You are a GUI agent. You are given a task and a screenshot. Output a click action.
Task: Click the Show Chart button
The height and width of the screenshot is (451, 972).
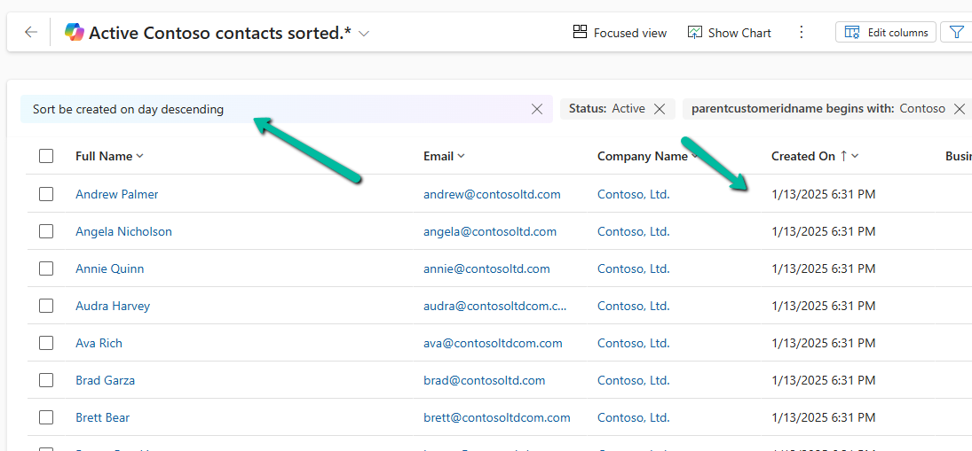tap(729, 33)
